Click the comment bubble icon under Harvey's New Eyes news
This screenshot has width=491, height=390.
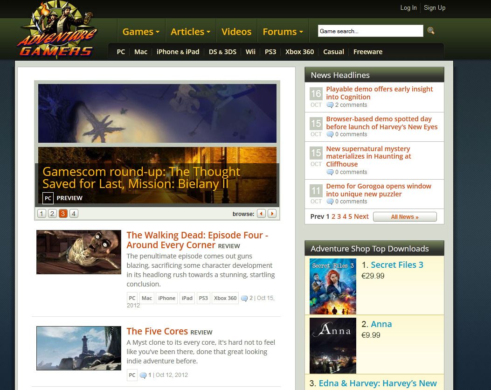coord(330,134)
